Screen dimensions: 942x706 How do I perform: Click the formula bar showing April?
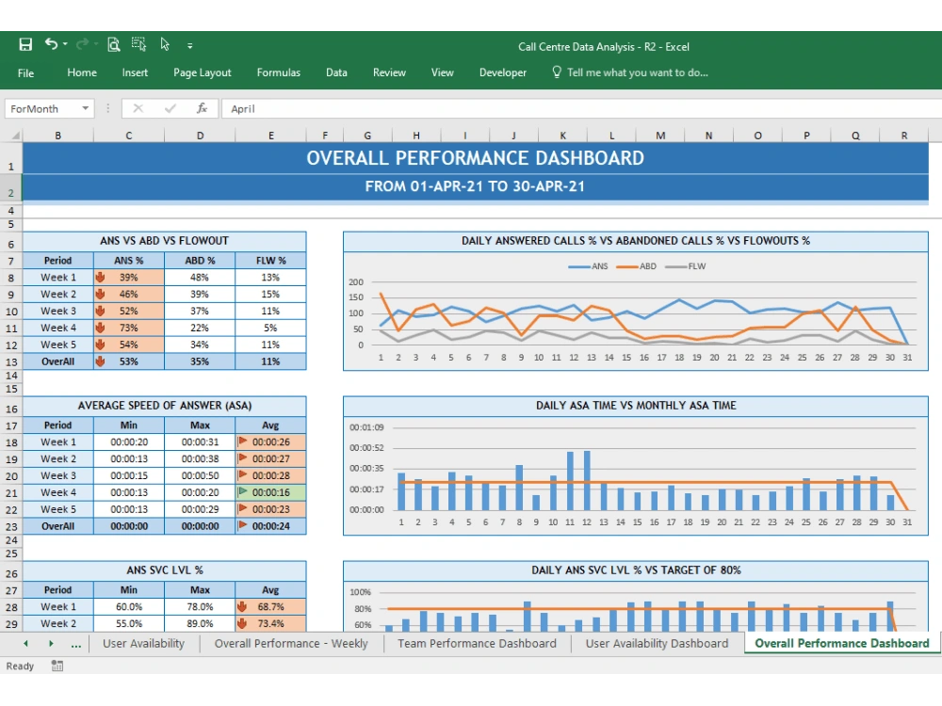coord(283,108)
